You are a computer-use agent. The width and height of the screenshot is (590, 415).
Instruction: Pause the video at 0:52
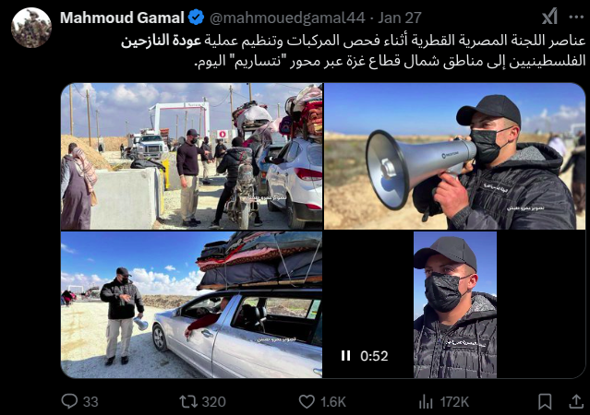pyautogui.click(x=345, y=356)
